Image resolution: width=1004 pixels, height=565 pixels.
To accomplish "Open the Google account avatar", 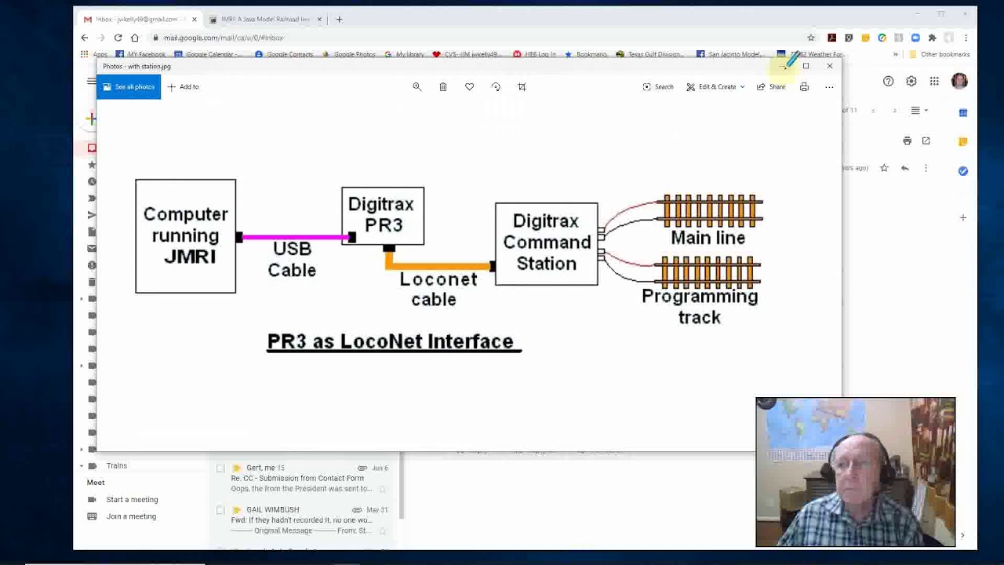I will tap(959, 82).
